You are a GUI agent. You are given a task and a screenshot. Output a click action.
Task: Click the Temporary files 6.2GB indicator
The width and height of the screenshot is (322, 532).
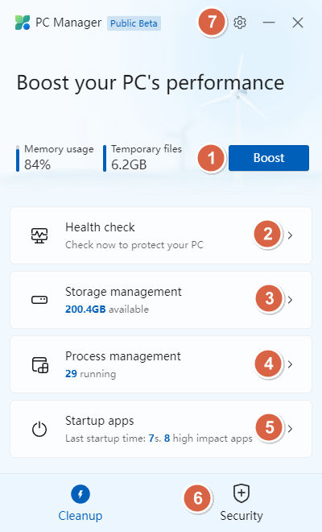coord(142,158)
